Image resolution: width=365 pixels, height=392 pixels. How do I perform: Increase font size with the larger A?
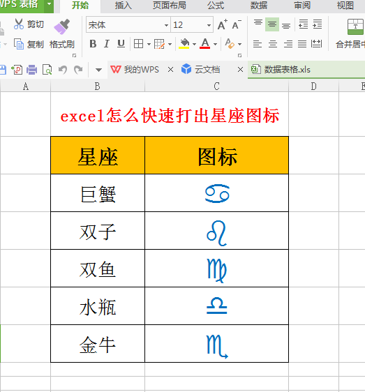coord(222,24)
